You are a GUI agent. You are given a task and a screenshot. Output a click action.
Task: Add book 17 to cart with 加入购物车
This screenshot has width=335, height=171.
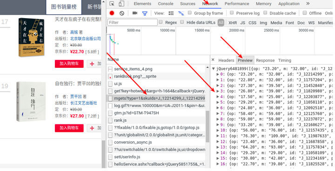click(x=69, y=64)
